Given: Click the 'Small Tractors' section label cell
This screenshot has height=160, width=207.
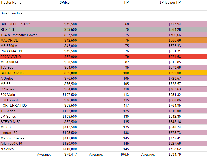Looking at the screenshot, I should coord(13,13).
